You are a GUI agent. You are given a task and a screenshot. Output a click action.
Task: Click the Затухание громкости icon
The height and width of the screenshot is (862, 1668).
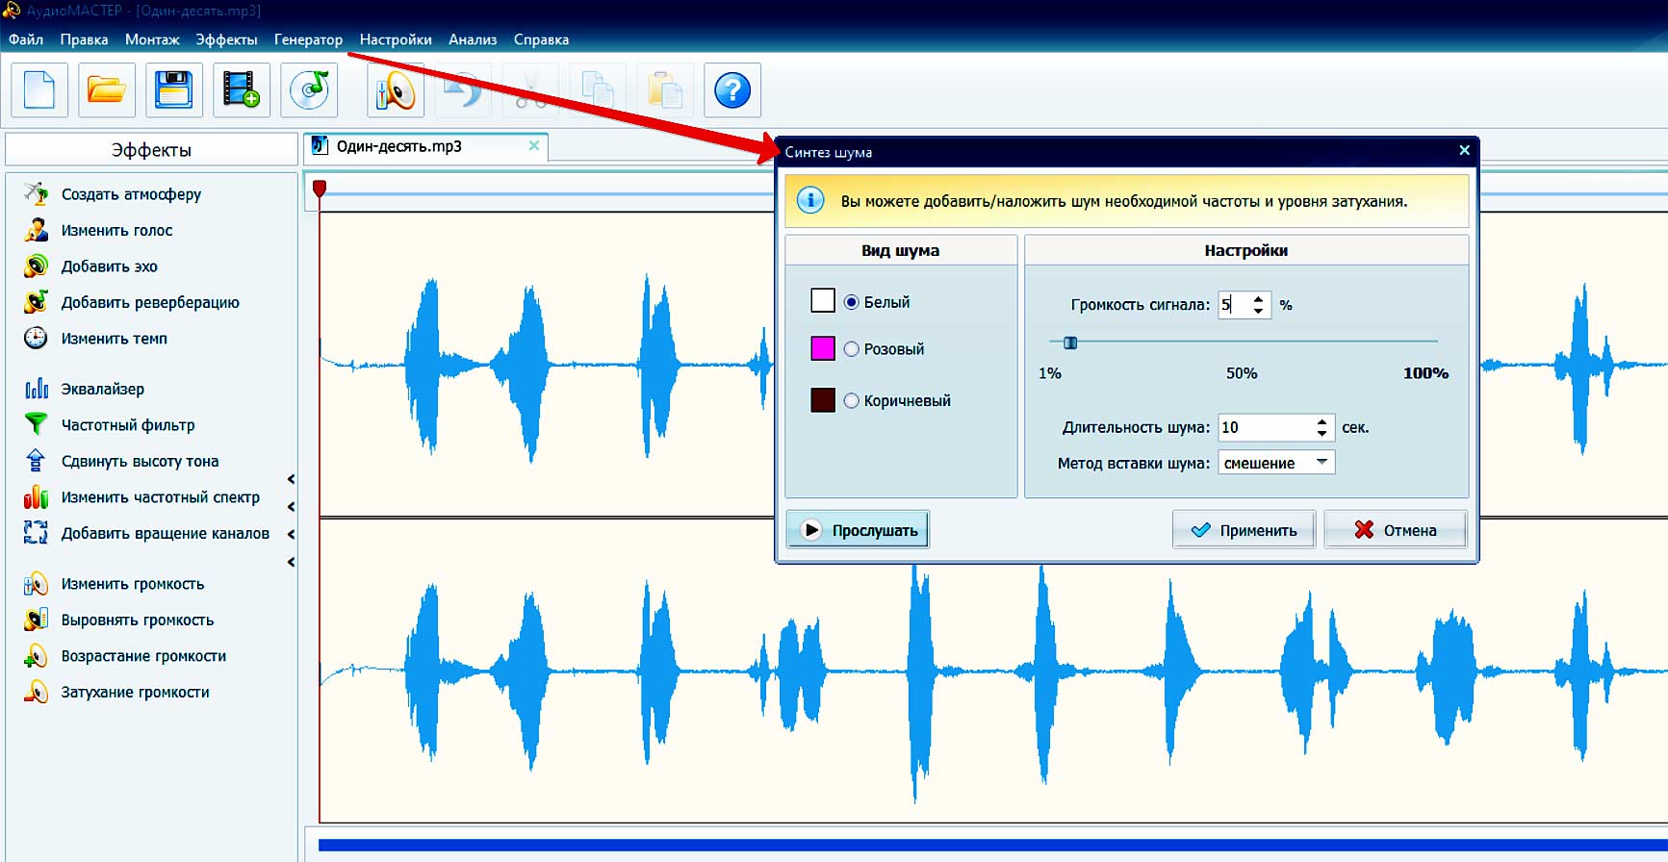pos(36,692)
